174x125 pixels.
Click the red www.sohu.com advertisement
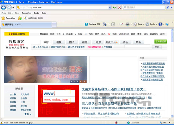(59, 101)
